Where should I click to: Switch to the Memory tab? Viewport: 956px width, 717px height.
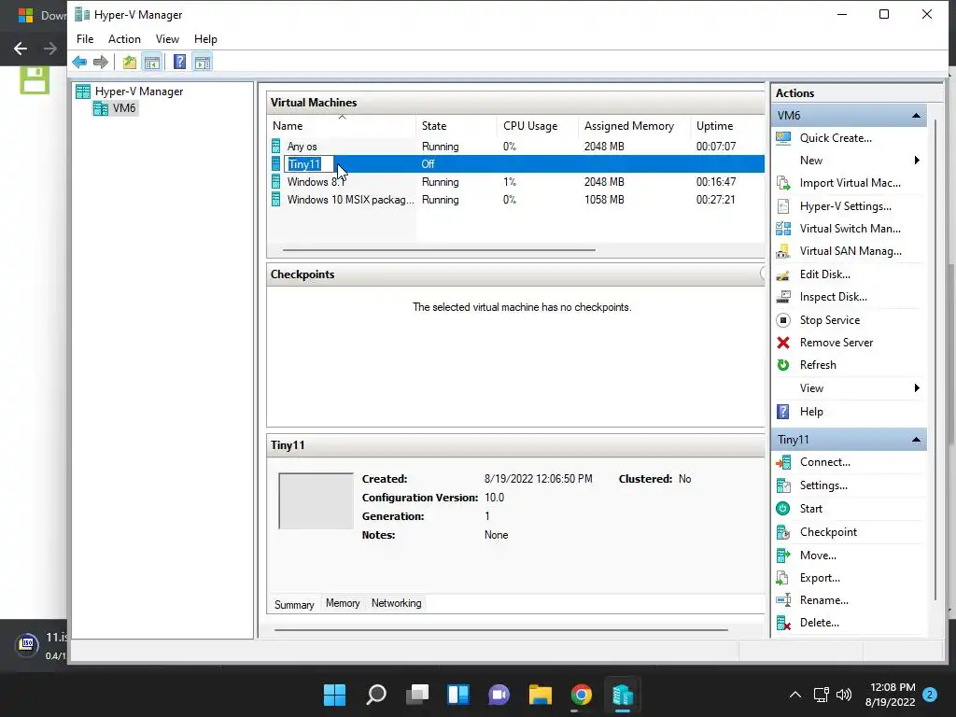tap(343, 603)
